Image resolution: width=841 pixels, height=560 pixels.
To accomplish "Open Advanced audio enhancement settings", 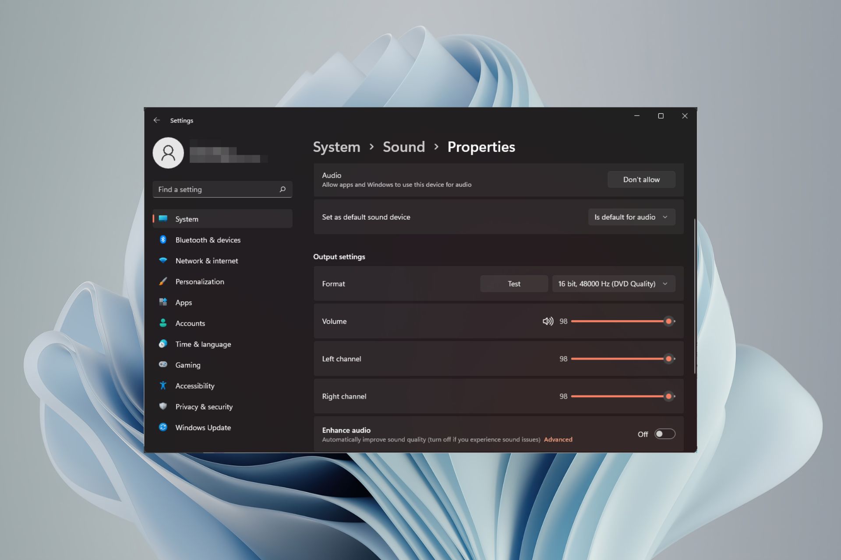I will pyautogui.click(x=558, y=439).
